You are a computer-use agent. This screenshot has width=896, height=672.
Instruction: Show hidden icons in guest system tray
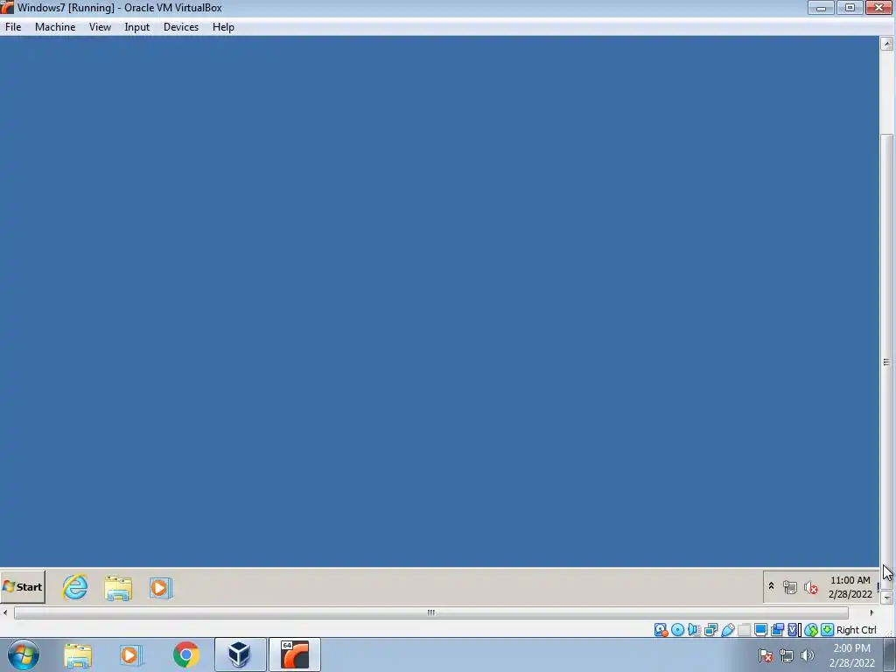click(771, 585)
